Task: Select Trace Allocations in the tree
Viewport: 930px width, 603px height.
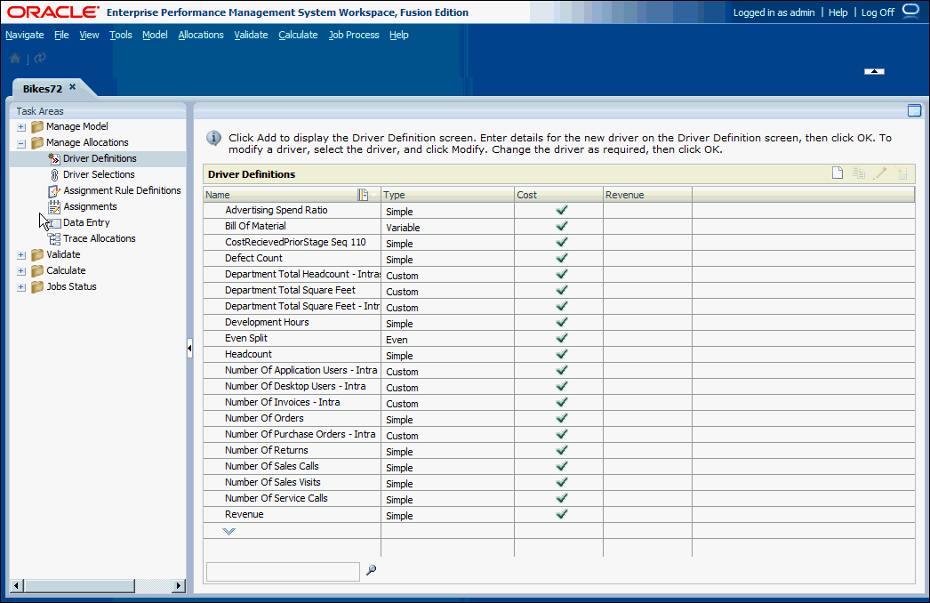Action: click(99, 238)
